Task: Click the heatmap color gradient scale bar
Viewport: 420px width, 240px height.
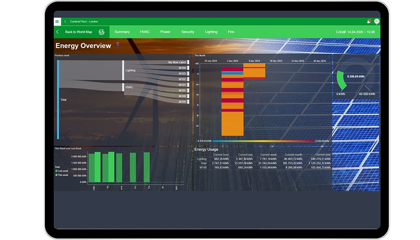Action: click(x=263, y=141)
